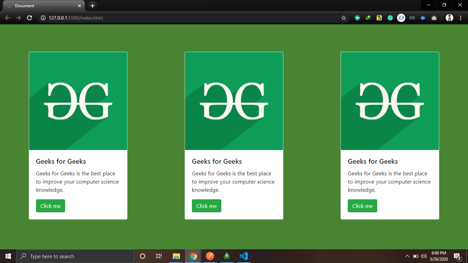Click the 'Geeks for Geeks' heading in middle card
This screenshot has height=263, width=468.
point(217,161)
